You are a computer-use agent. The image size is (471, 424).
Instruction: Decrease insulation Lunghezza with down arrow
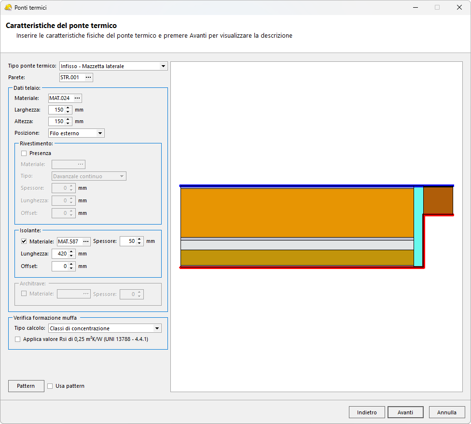[x=72, y=256]
